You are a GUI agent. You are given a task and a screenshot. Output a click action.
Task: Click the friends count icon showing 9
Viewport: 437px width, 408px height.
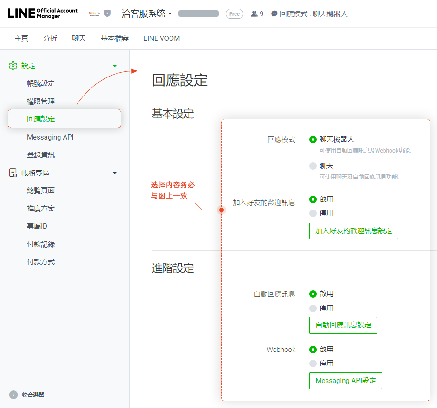[x=254, y=13]
